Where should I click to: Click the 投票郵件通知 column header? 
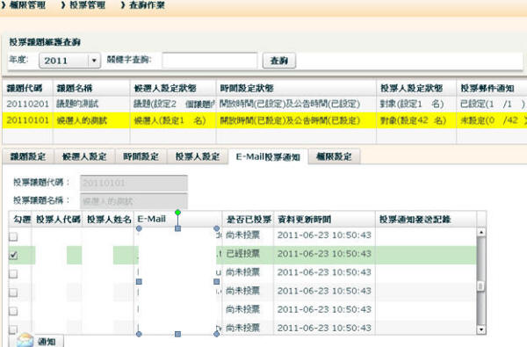tap(491, 88)
